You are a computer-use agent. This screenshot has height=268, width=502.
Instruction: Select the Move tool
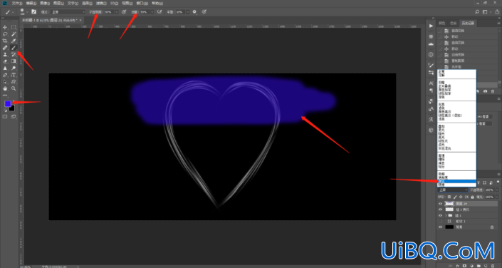(x=5, y=27)
